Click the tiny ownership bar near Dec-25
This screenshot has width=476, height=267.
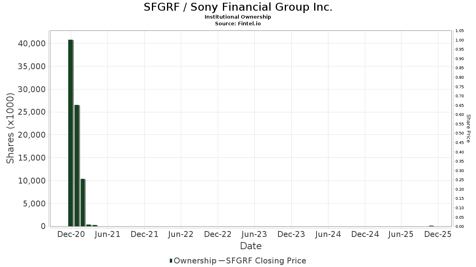point(431,226)
